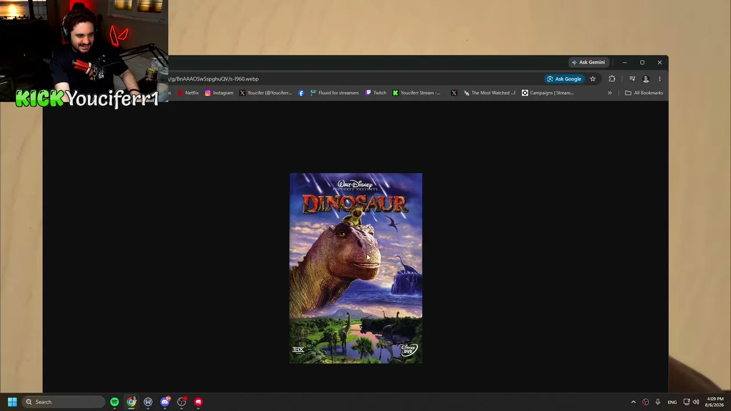Open the All Bookmarks folder
731x411 pixels.
tap(644, 92)
